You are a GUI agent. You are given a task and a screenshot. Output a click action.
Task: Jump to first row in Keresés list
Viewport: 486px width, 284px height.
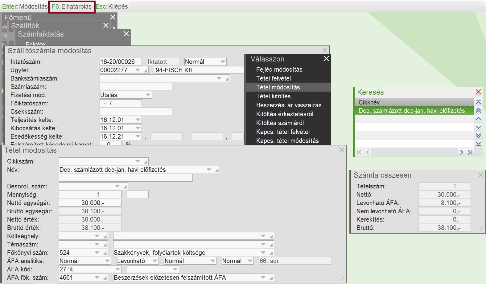click(x=478, y=102)
